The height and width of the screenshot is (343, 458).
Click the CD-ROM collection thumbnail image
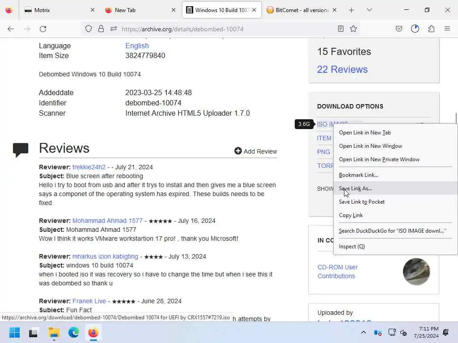416,272
